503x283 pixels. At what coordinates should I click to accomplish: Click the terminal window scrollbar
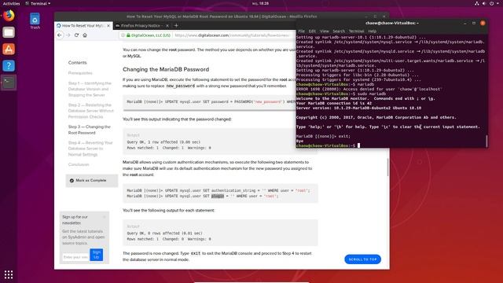point(486,141)
